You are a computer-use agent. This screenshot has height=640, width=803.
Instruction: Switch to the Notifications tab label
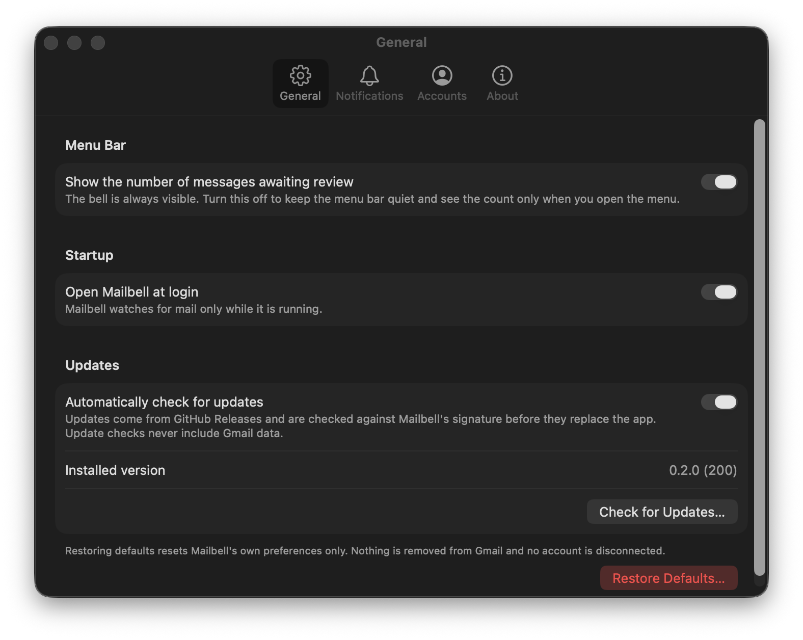(x=369, y=96)
